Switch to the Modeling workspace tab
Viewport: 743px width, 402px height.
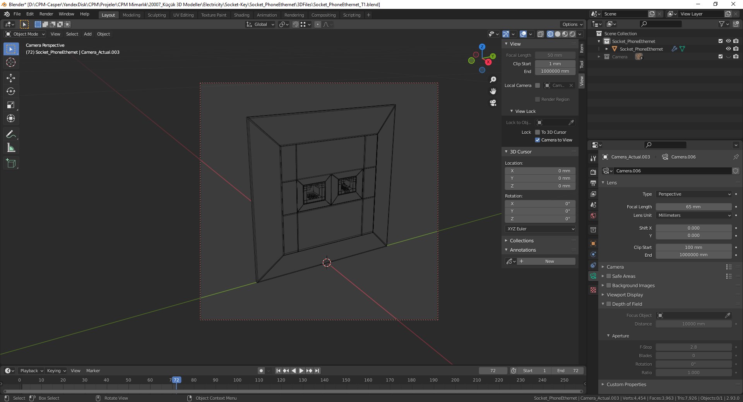[131, 15]
